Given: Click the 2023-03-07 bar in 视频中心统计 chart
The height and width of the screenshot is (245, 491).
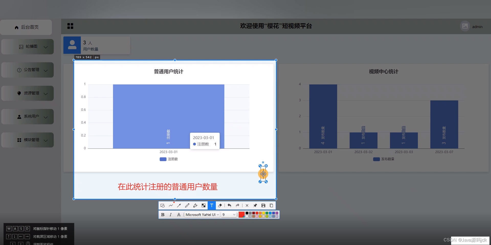Looking at the screenshot, I should coord(444,124).
